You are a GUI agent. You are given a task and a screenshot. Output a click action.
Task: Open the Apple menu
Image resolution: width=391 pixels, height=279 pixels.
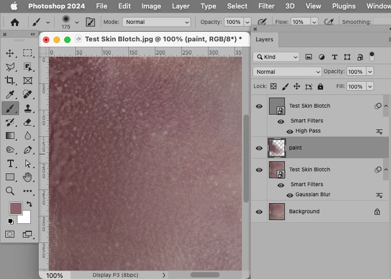[14, 6]
